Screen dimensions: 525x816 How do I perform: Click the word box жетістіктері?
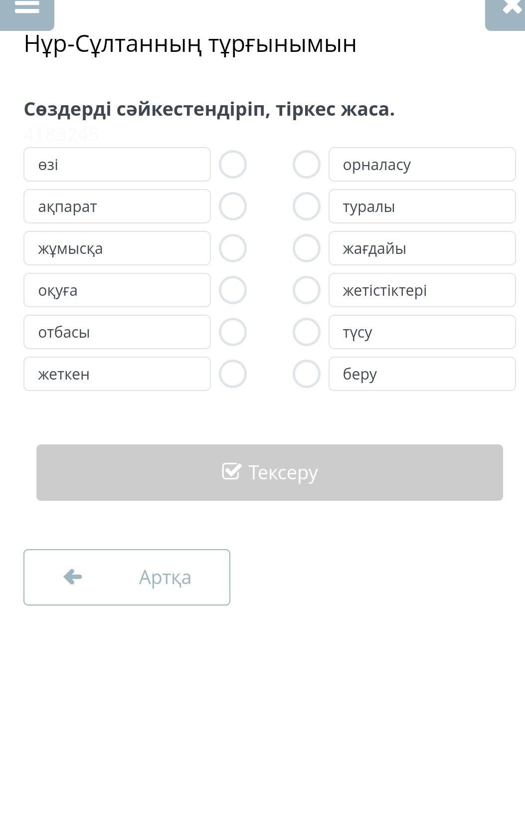(x=422, y=290)
